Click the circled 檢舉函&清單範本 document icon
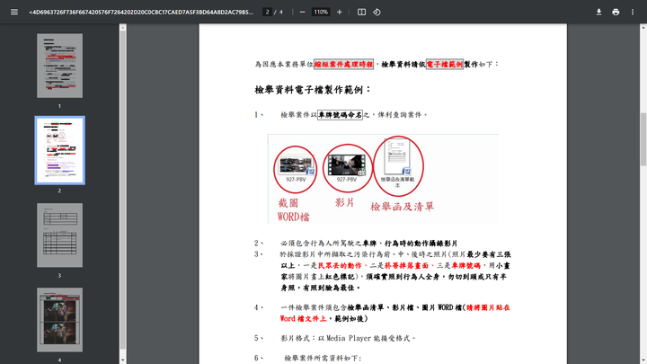 pos(398,166)
